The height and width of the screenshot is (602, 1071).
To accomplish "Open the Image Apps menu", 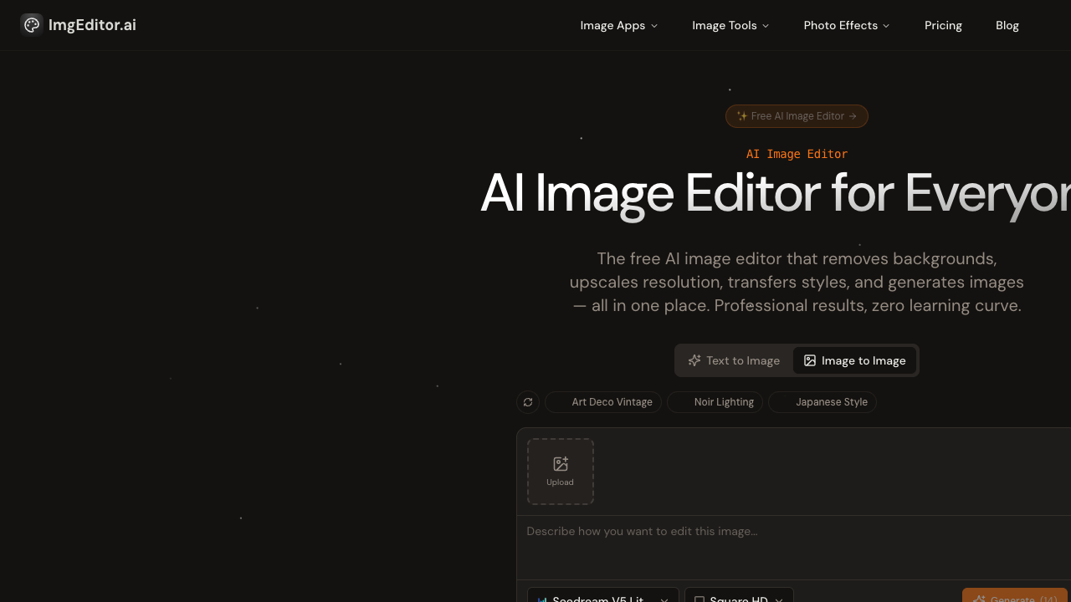I will (x=619, y=25).
